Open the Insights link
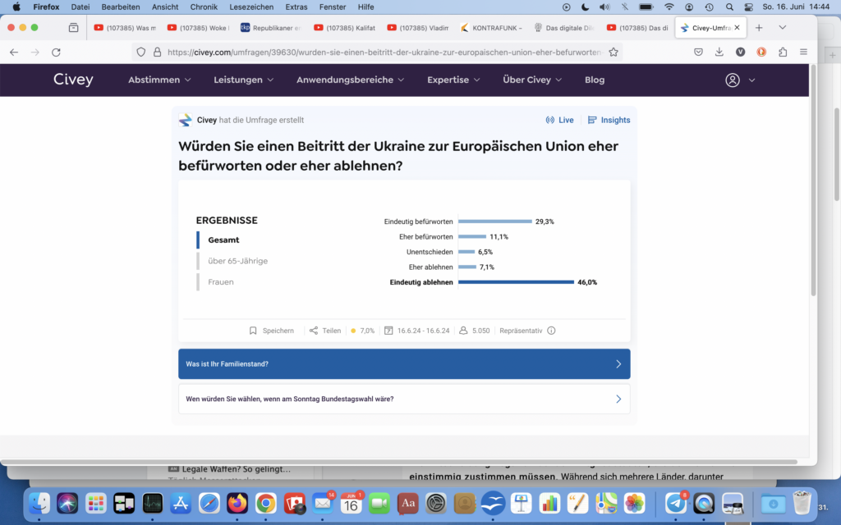This screenshot has width=841, height=525. tap(609, 120)
